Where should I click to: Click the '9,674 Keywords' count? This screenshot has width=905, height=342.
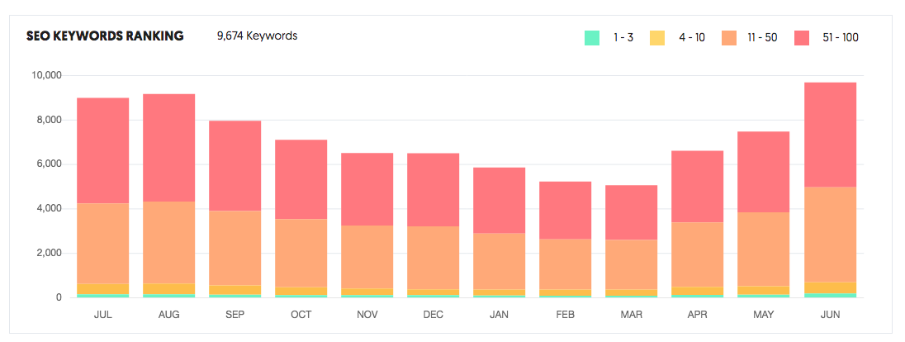[x=258, y=36]
